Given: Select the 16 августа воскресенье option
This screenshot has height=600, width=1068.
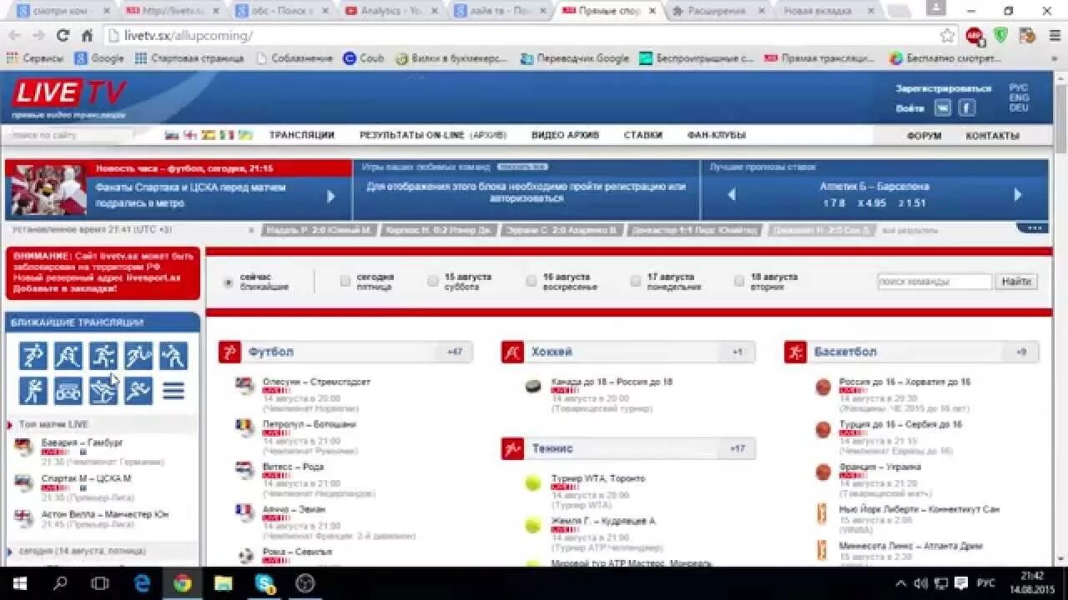Looking at the screenshot, I should click(531, 282).
